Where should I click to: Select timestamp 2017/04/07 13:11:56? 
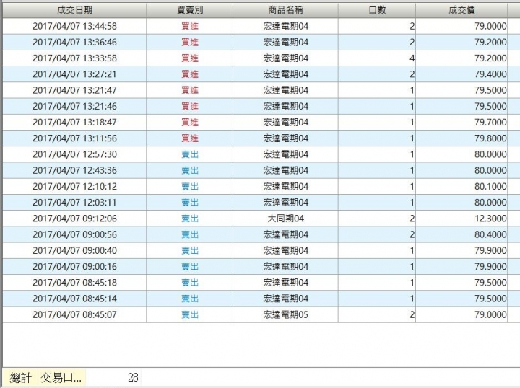coord(74,138)
